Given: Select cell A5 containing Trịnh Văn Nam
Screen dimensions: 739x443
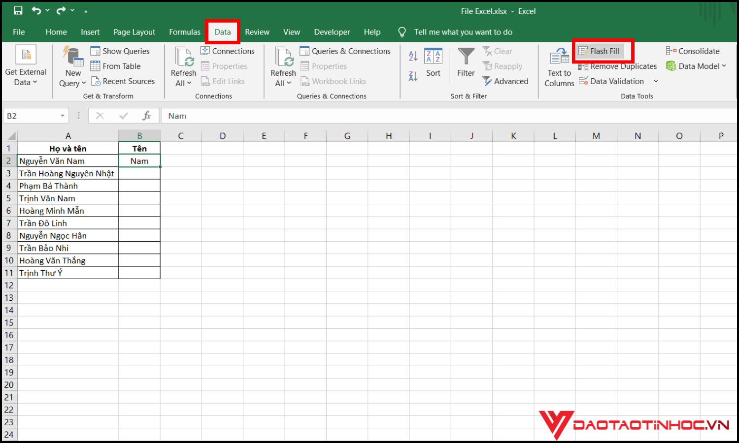Looking at the screenshot, I should (x=68, y=198).
